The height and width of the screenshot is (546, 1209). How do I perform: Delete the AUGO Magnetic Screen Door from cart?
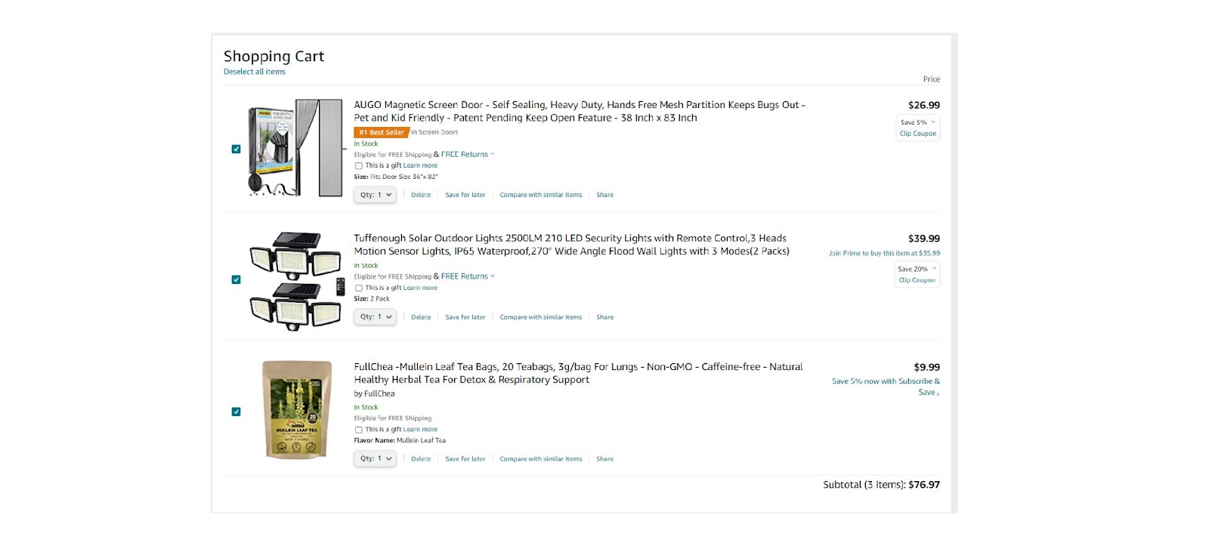pos(421,195)
